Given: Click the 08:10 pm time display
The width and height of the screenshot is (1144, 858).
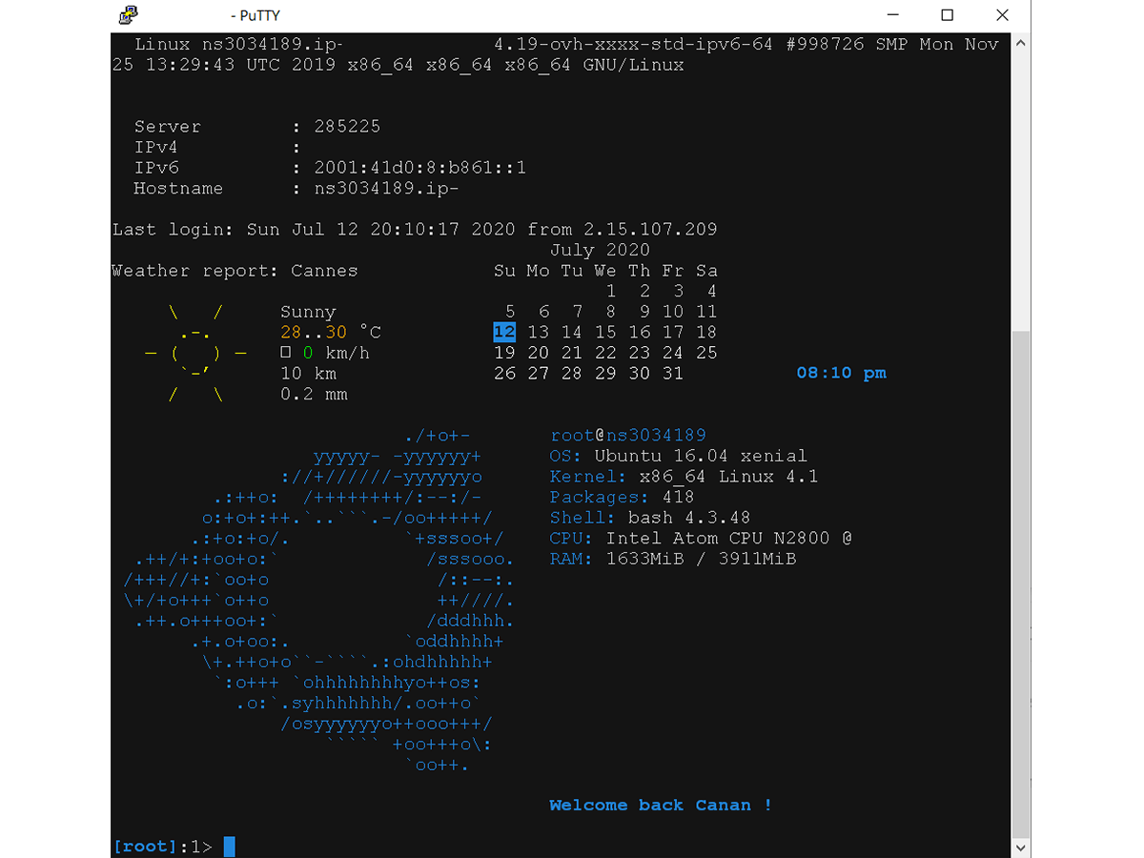Looking at the screenshot, I should point(840,373).
